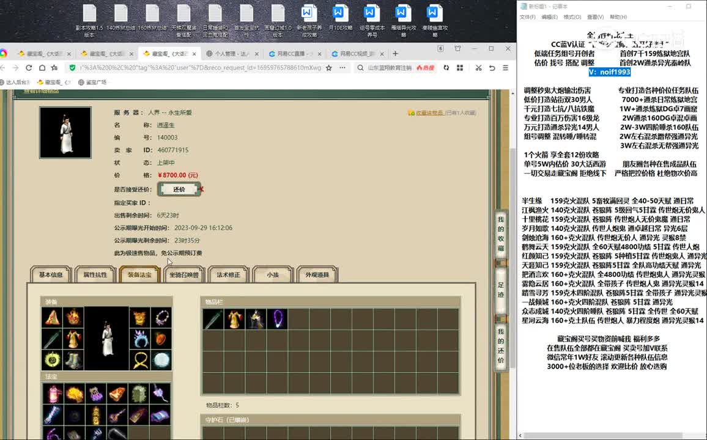Open bookmark 达人后台
Image resolution: width=707 pixels, height=440 pixels.
pos(15,82)
